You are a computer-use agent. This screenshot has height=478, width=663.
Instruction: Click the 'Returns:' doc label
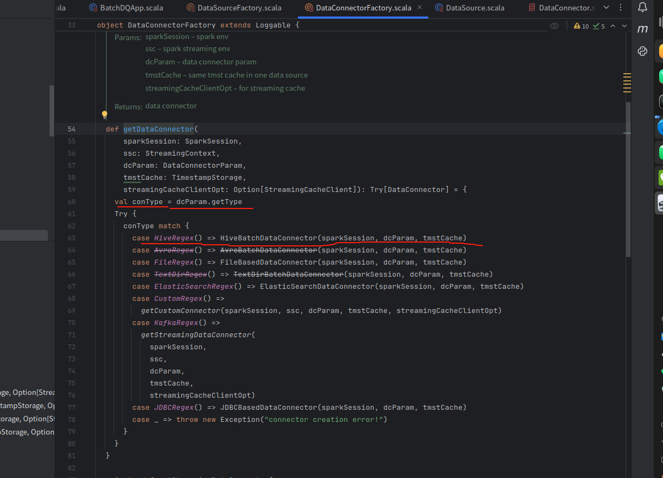[128, 107]
